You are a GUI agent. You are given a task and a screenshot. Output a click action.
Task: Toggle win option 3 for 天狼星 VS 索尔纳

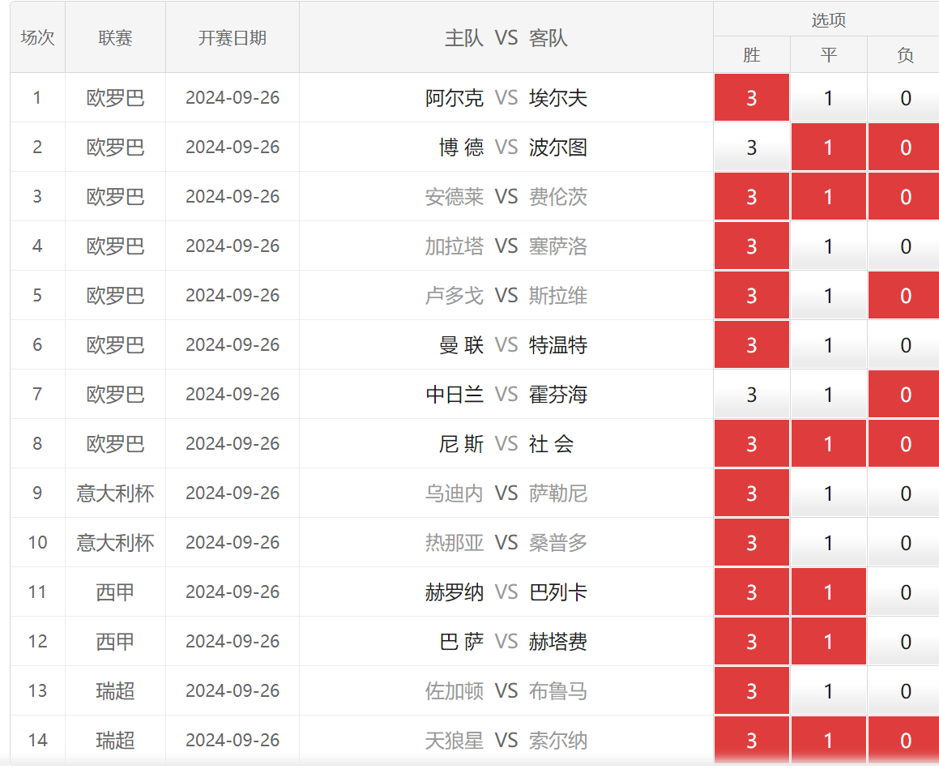click(752, 741)
